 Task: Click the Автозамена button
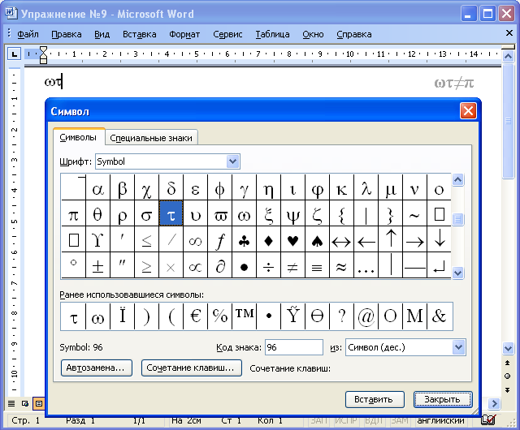tap(97, 368)
